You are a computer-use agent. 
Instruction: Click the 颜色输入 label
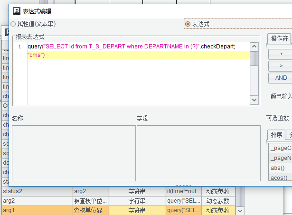pyautogui.click(x=281, y=96)
